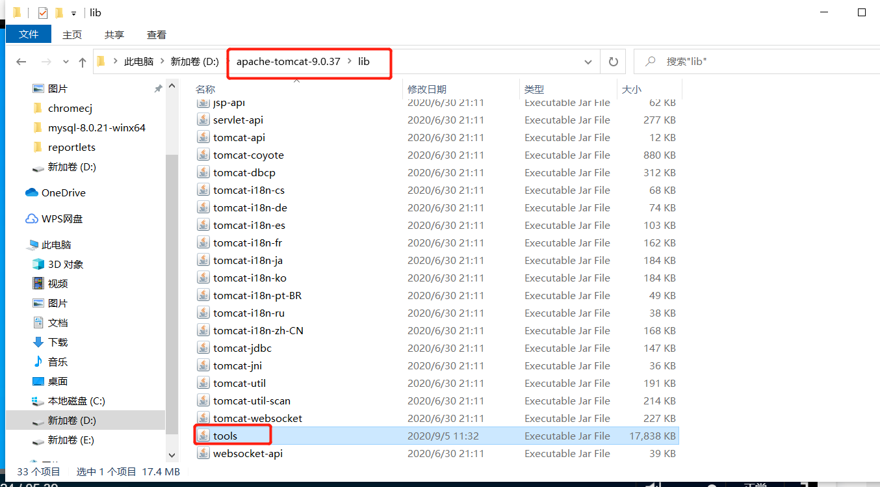Viewport: 880px width, 487px height.
Task: Select the websocket-api file name
Action: pyautogui.click(x=248, y=453)
